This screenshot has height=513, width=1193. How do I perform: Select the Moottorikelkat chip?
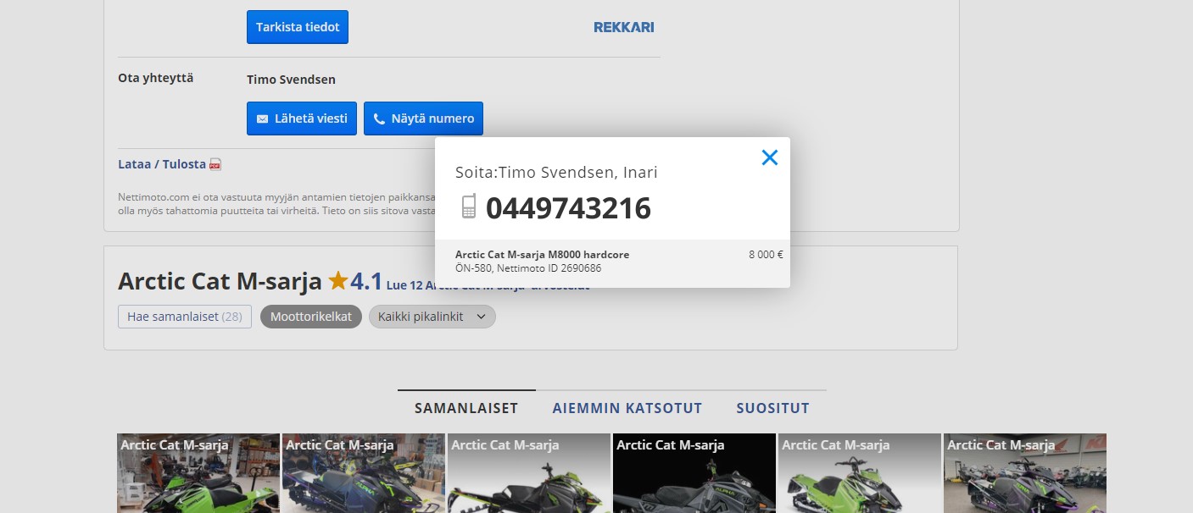point(311,317)
